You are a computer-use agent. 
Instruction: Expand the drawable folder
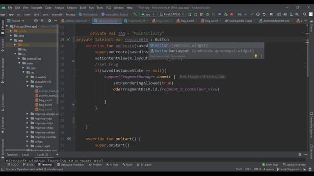pos(27,77)
